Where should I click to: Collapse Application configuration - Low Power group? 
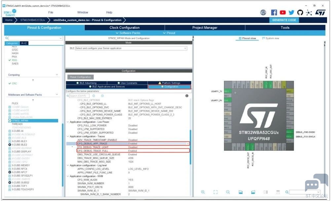[x=68, y=122]
